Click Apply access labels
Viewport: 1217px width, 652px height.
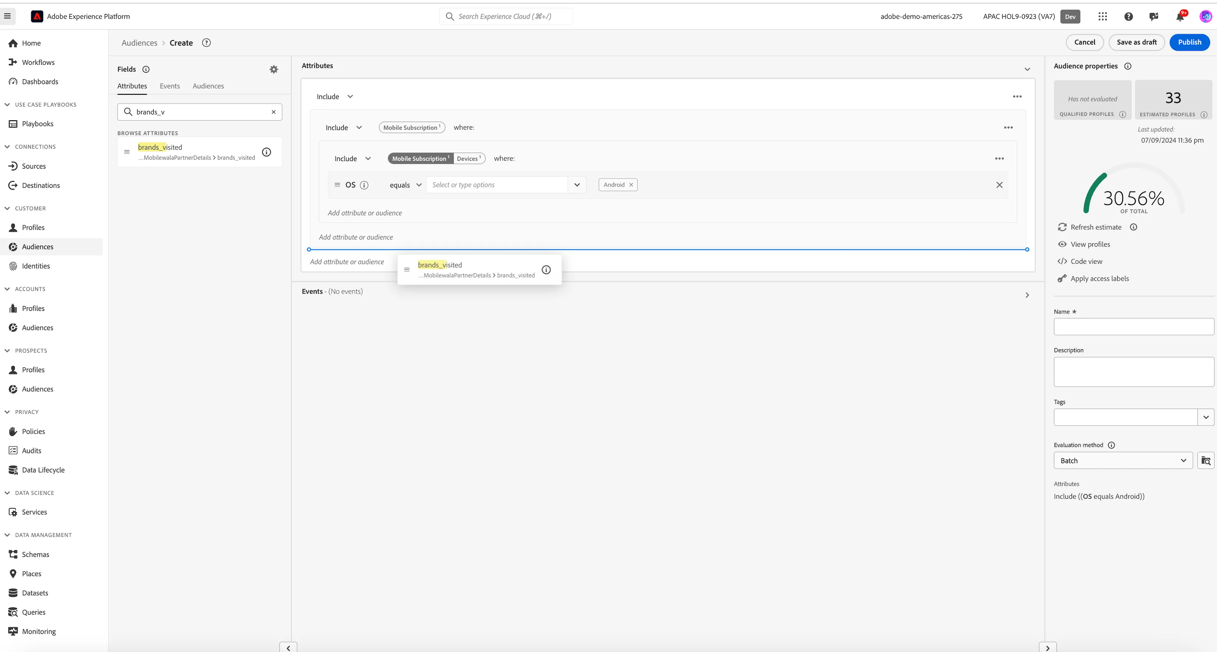click(1093, 278)
